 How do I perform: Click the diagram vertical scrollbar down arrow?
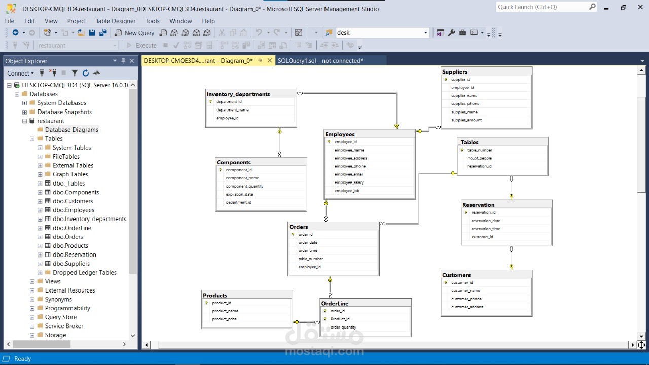641,336
